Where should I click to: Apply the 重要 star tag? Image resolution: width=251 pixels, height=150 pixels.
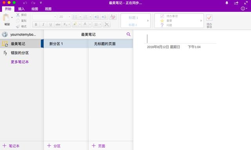tap(166, 21)
